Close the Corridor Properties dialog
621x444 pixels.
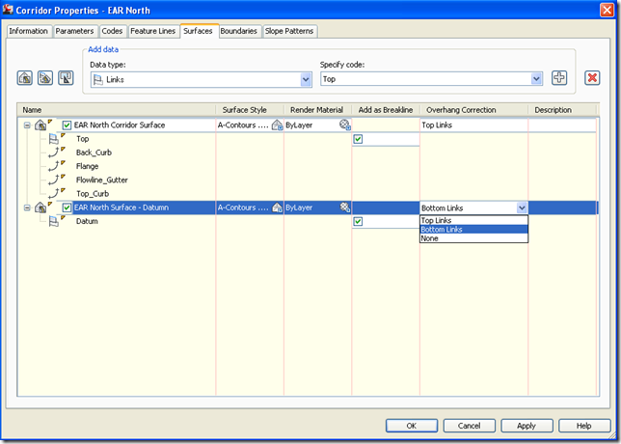click(x=607, y=10)
